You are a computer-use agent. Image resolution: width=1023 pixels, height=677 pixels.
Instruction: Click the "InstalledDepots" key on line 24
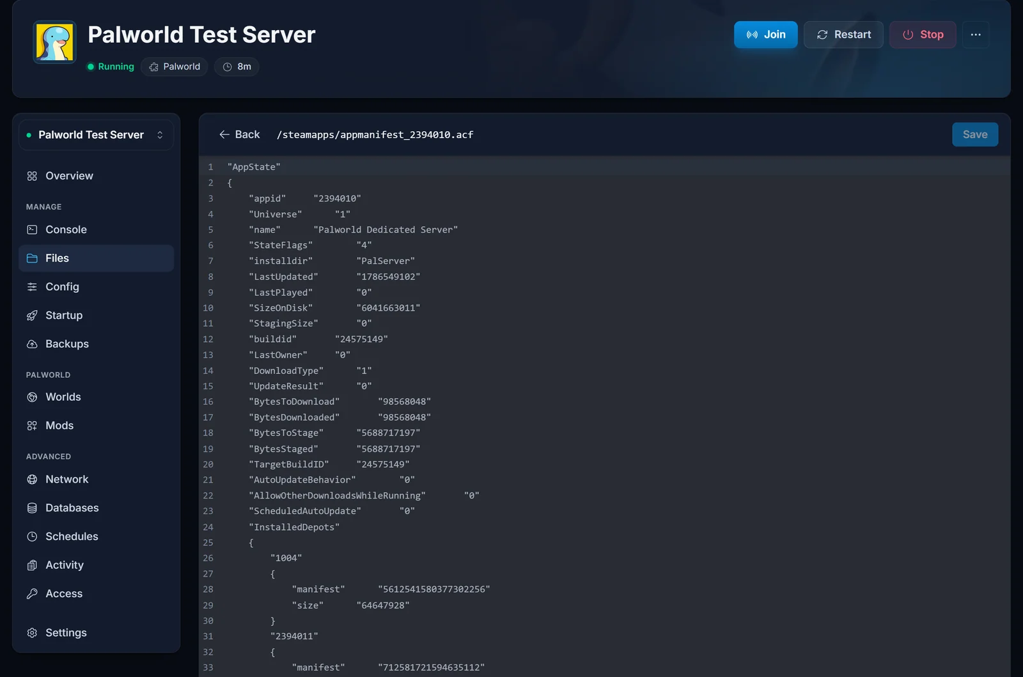click(x=294, y=527)
